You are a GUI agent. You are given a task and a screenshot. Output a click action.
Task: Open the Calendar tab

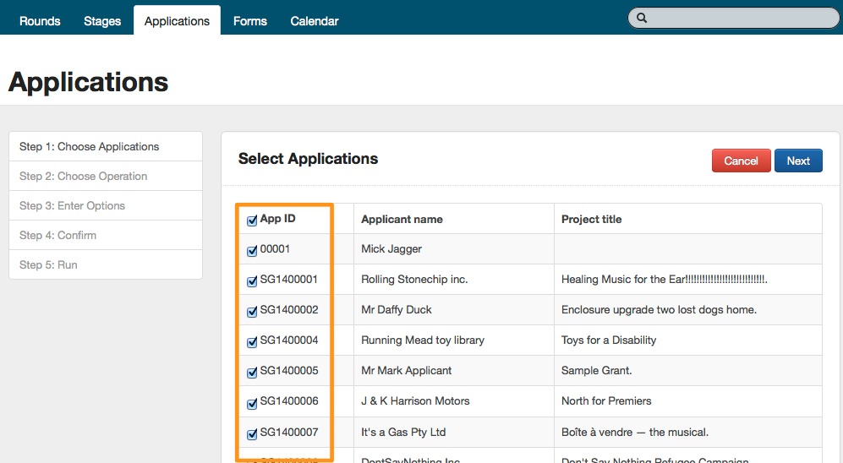point(315,21)
